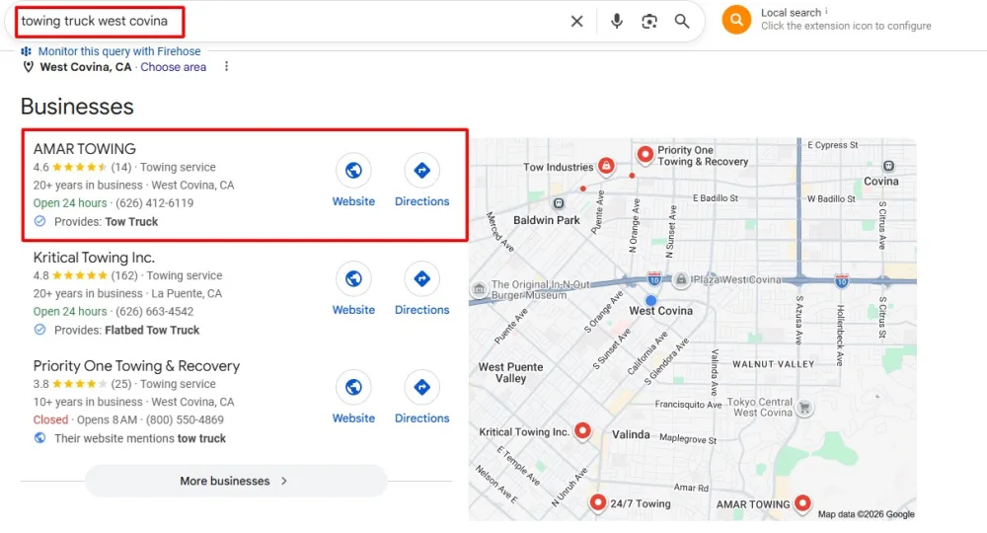Image resolution: width=987 pixels, height=533 pixels.
Task: Click AMAR TOWING phone number (626) 412-6119
Action: (154, 203)
